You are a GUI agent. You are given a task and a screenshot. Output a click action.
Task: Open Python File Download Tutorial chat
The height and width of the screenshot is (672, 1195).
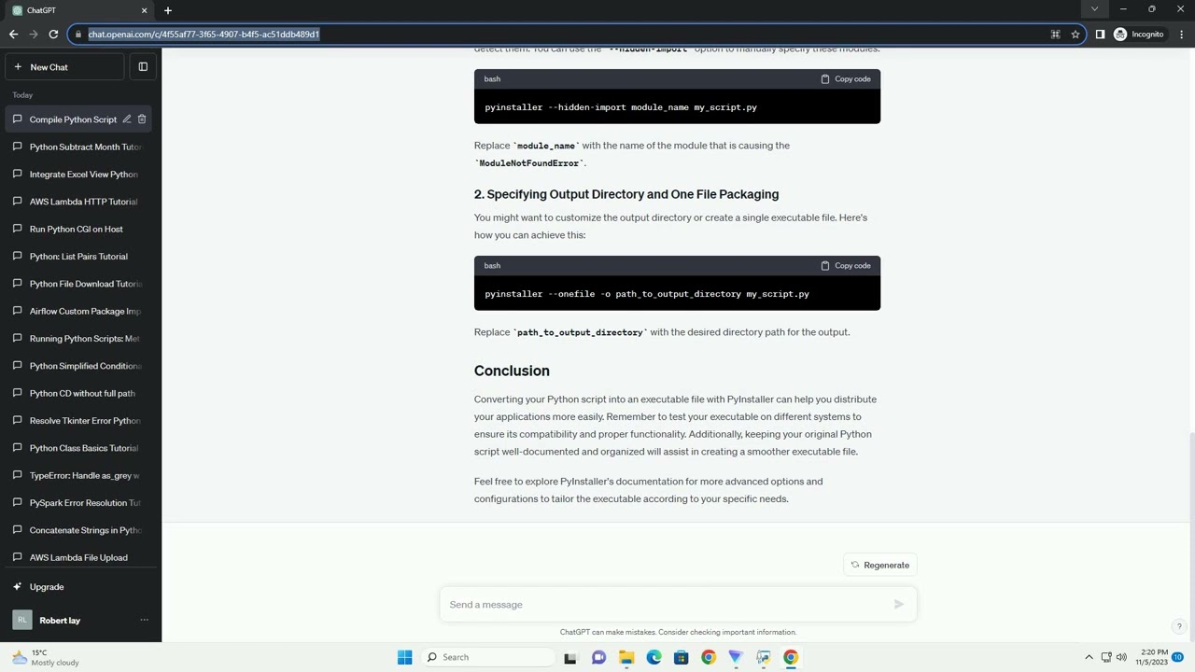point(80,284)
